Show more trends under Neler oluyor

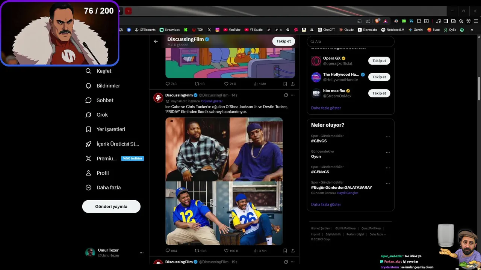(326, 205)
